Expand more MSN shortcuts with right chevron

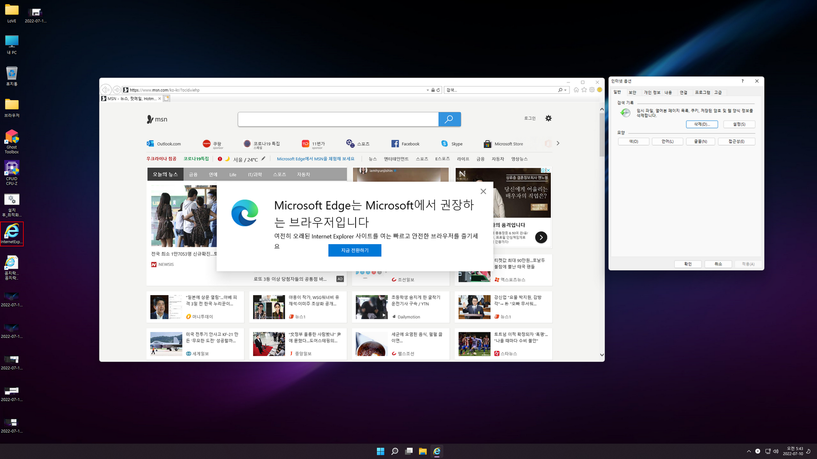tap(558, 143)
